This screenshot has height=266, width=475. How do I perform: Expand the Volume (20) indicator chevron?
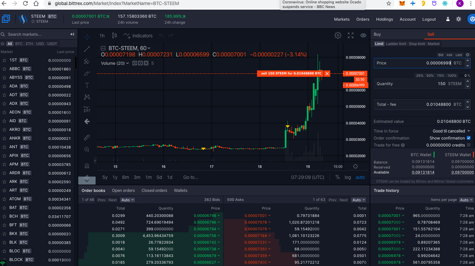(x=127, y=63)
